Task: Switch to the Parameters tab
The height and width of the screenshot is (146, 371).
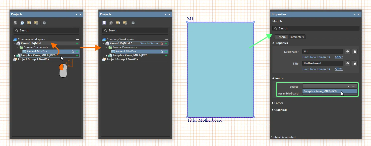Action: [x=297, y=37]
